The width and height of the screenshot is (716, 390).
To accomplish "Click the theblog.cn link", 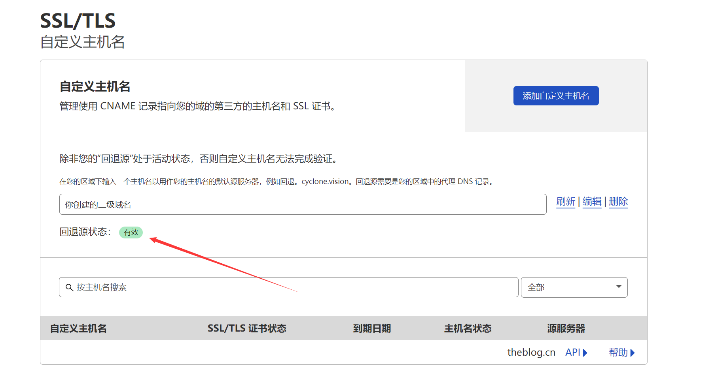I will coord(531,352).
